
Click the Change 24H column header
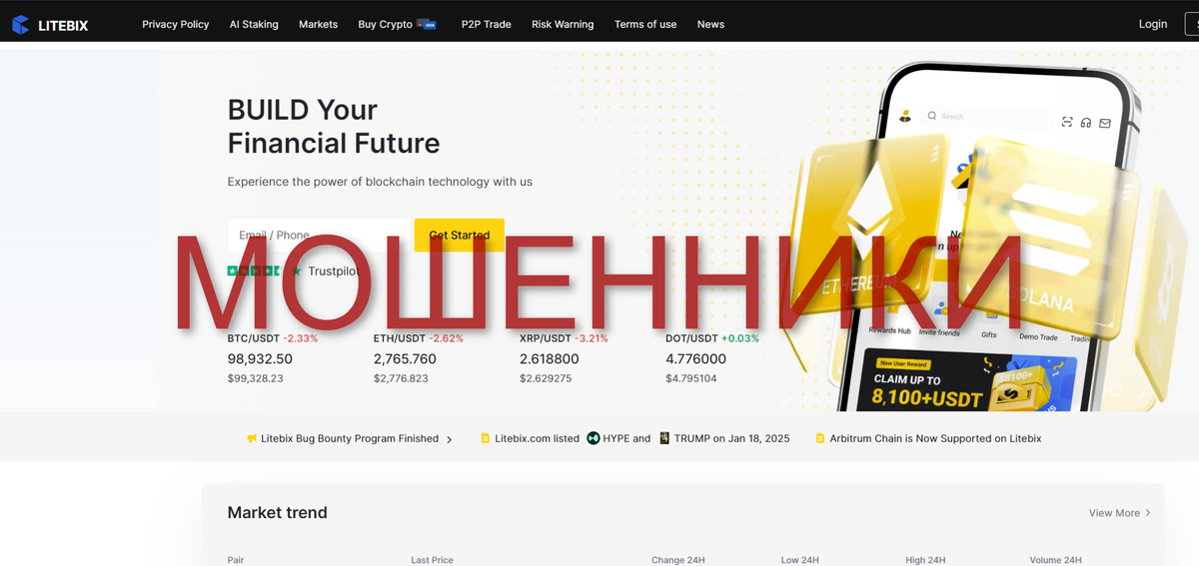click(x=677, y=560)
